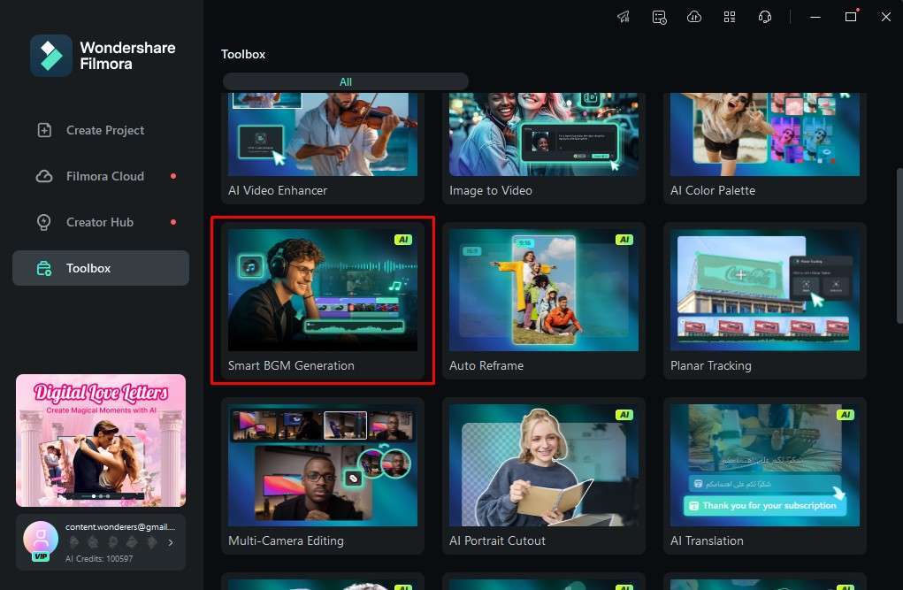Viewport: 903px width, 590px height.
Task: Open the paper plane feedback icon
Action: tap(624, 17)
